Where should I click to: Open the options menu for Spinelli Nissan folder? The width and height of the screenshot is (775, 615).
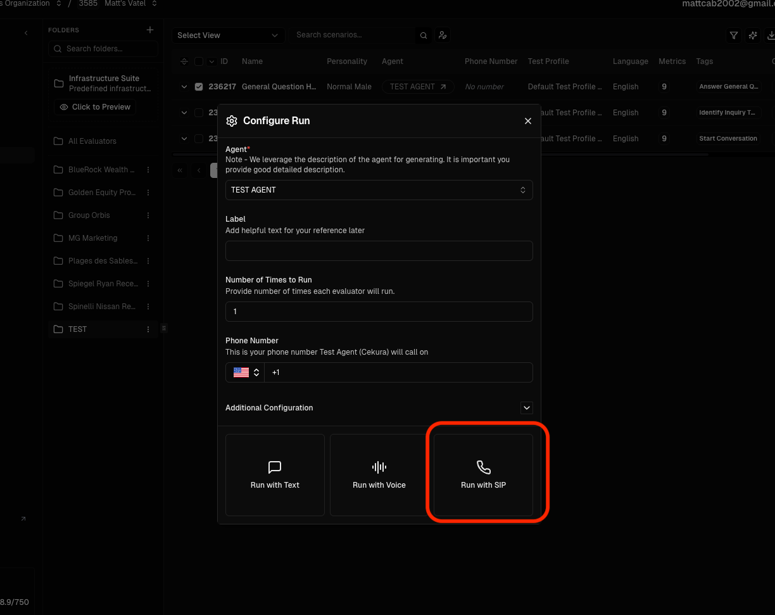148,307
